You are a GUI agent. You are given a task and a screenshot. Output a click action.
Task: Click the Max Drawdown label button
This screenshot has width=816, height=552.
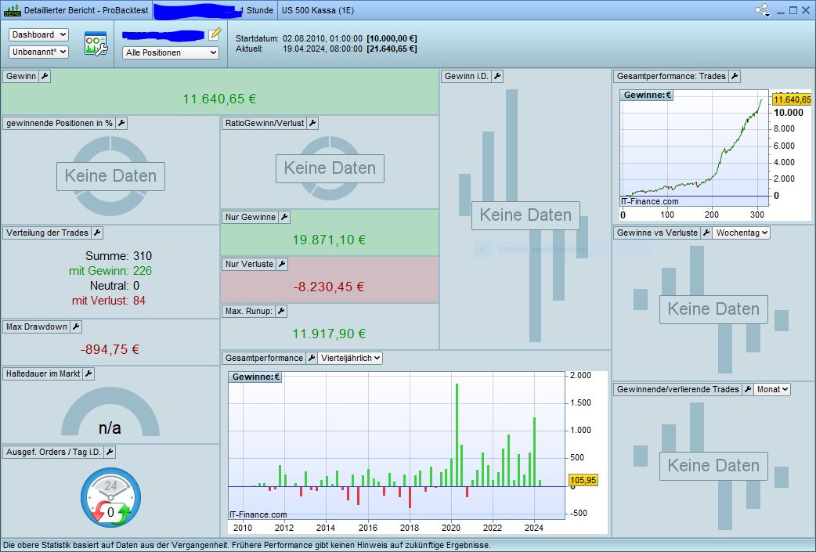pos(37,327)
